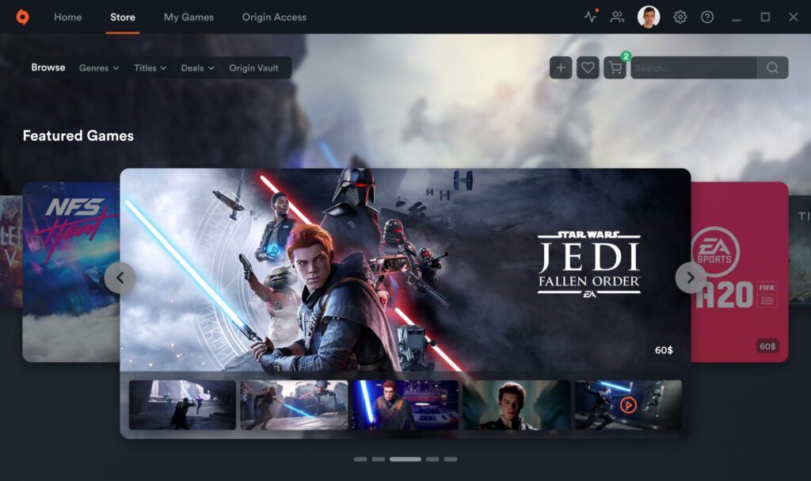Open Star Wars Jedi Fallen Order banner
The height and width of the screenshot is (481, 811).
(x=405, y=269)
